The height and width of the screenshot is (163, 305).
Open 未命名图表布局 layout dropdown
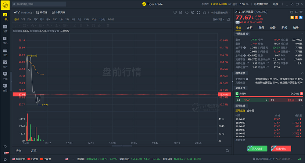(x=220, y=12)
